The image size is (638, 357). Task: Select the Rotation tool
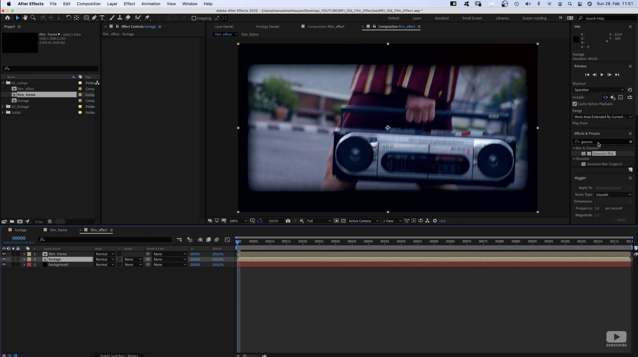pyautogui.click(x=69, y=18)
